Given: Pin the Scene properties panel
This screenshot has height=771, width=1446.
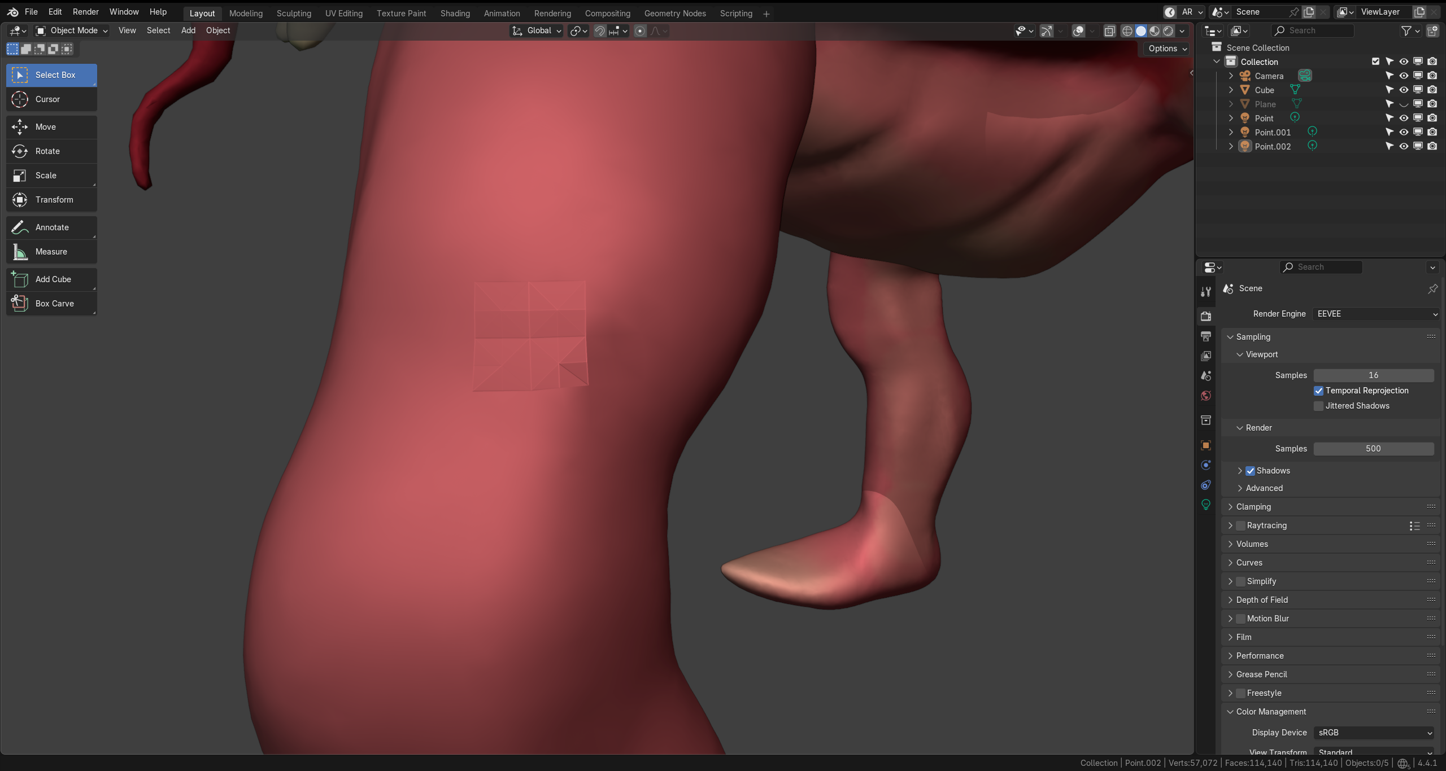Looking at the screenshot, I should pyautogui.click(x=1432, y=289).
